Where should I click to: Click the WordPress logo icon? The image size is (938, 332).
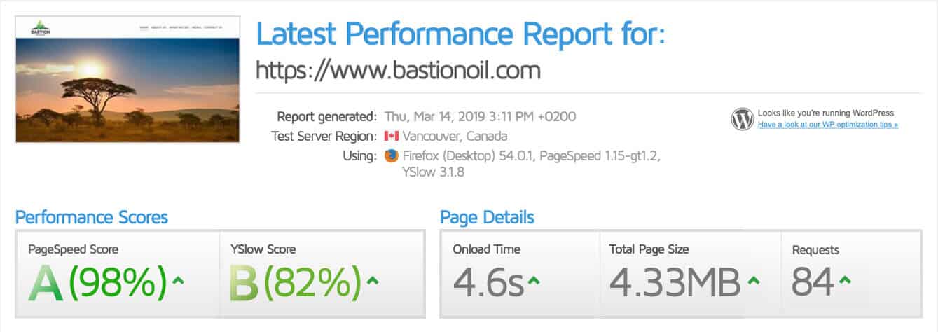(x=743, y=119)
